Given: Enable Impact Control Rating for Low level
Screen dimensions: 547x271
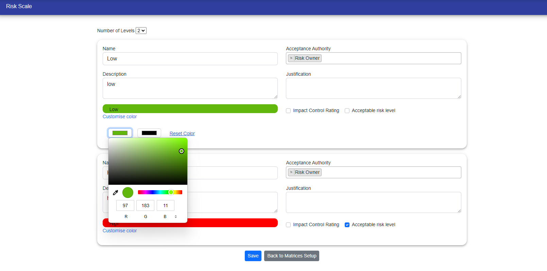Looking at the screenshot, I should tap(288, 111).
